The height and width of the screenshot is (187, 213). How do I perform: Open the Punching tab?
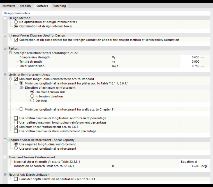(x=59, y=6)
